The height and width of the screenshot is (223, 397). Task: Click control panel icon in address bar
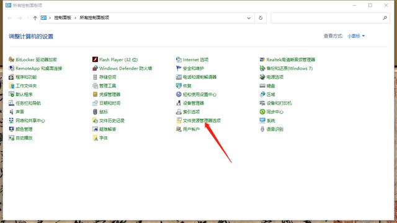(44, 18)
